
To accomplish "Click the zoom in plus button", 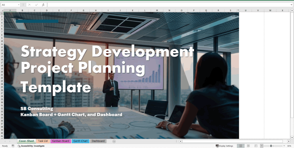I will 284,146.
